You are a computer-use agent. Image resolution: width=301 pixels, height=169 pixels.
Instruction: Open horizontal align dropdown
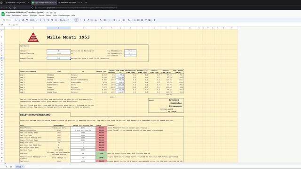pyautogui.click(x=115, y=20)
